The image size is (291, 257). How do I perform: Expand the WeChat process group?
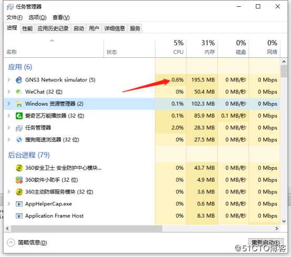click(9, 92)
